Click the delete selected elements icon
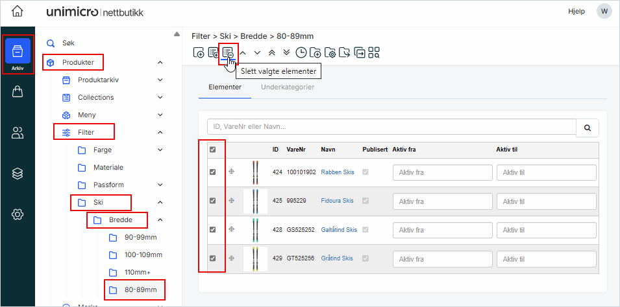The image size is (620, 307). pos(227,52)
